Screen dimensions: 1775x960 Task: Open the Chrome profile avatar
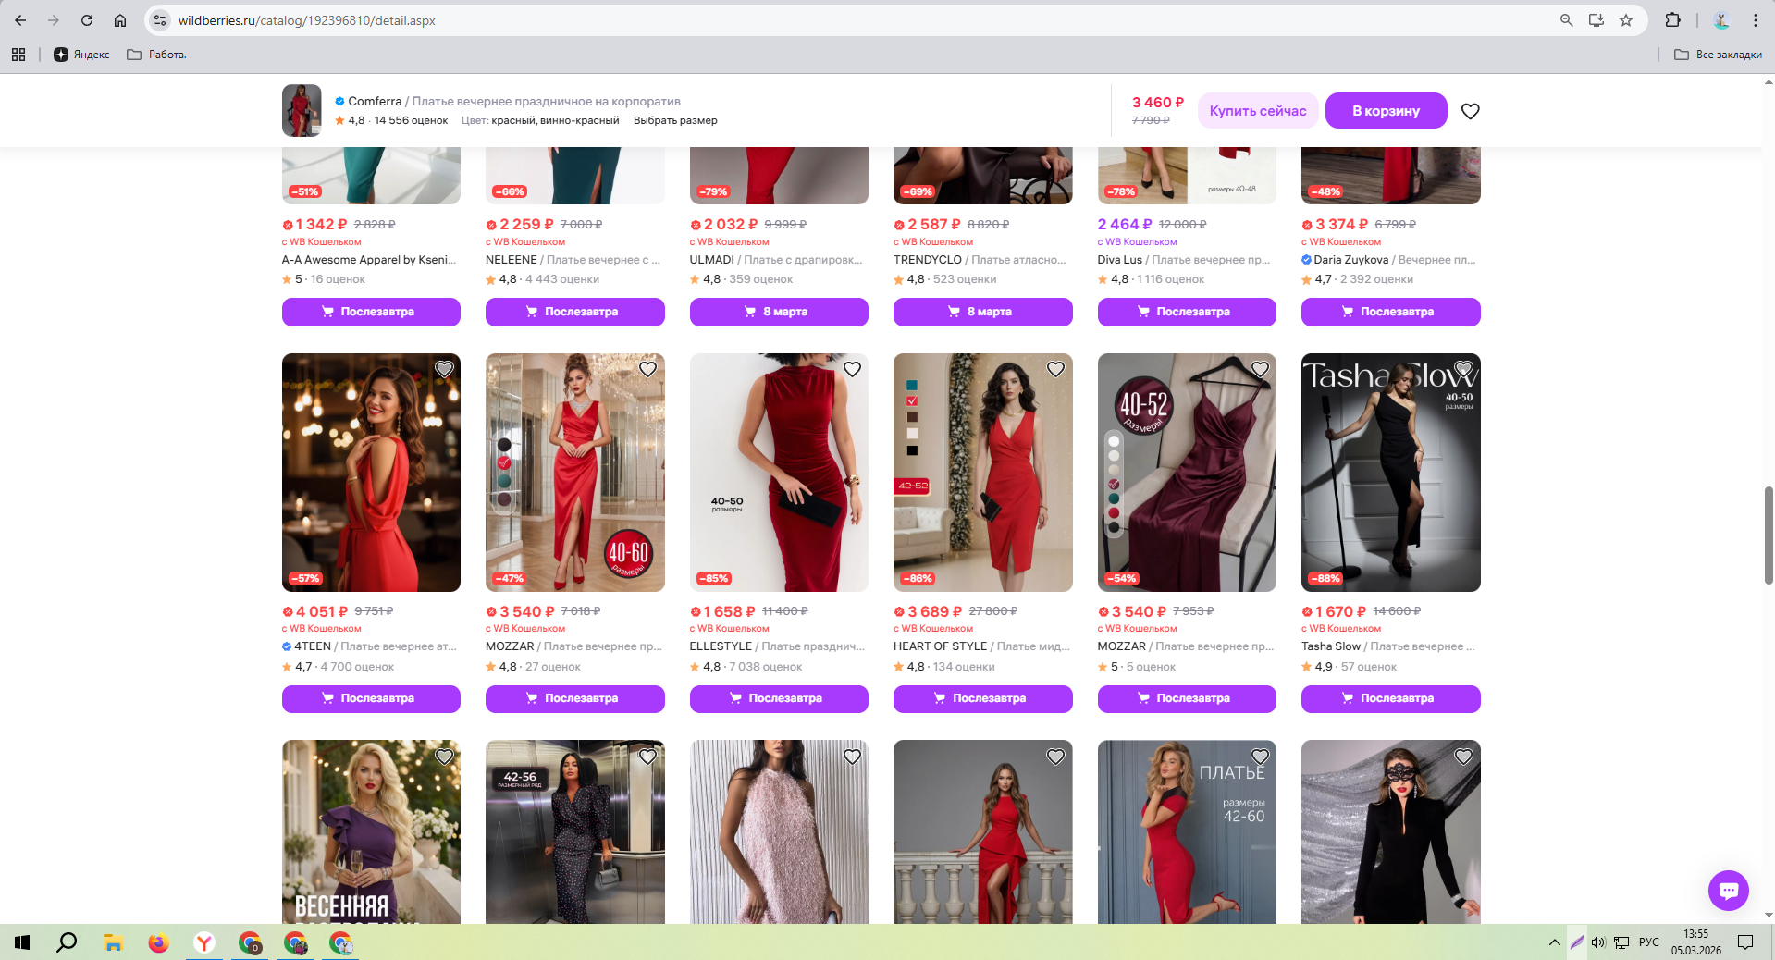(x=1721, y=20)
